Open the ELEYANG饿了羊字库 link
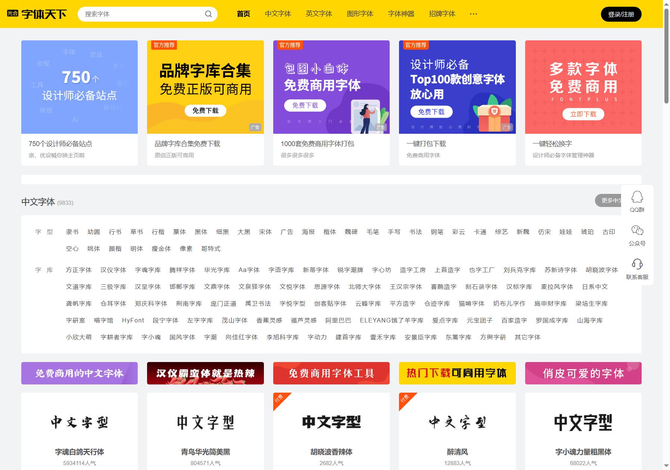Viewport: 670px width, 470px height. [392, 321]
